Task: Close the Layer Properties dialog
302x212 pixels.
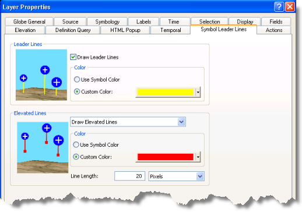Action: click(290, 7)
